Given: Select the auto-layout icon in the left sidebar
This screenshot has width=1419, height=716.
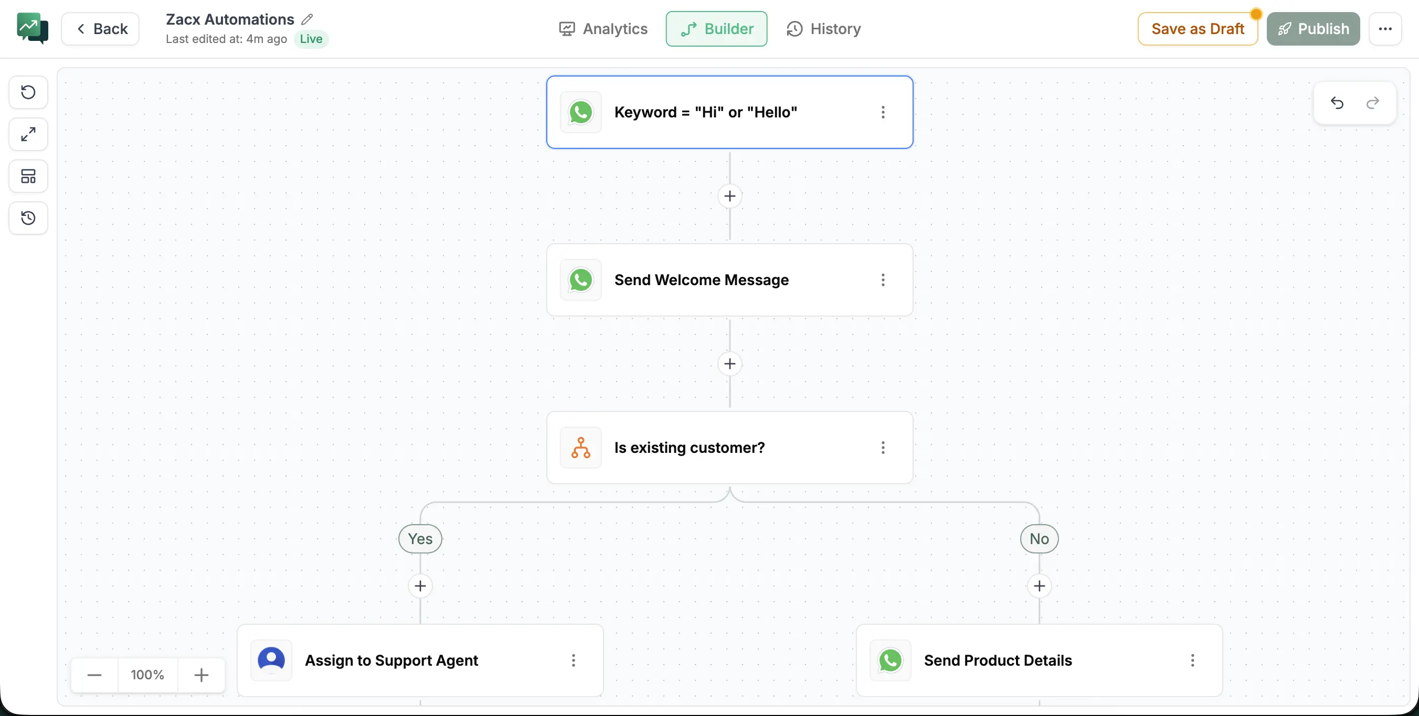Looking at the screenshot, I should (27, 176).
